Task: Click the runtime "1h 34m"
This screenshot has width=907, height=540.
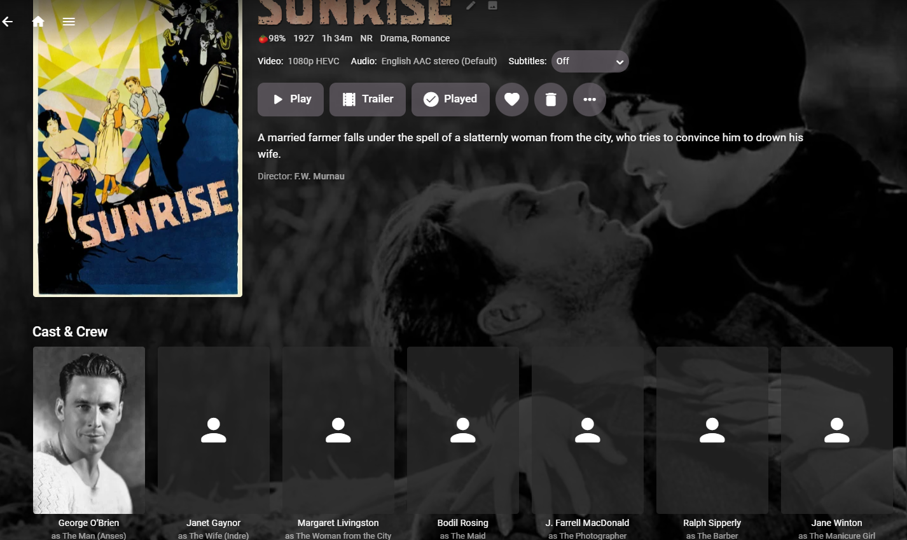Action: (337, 38)
